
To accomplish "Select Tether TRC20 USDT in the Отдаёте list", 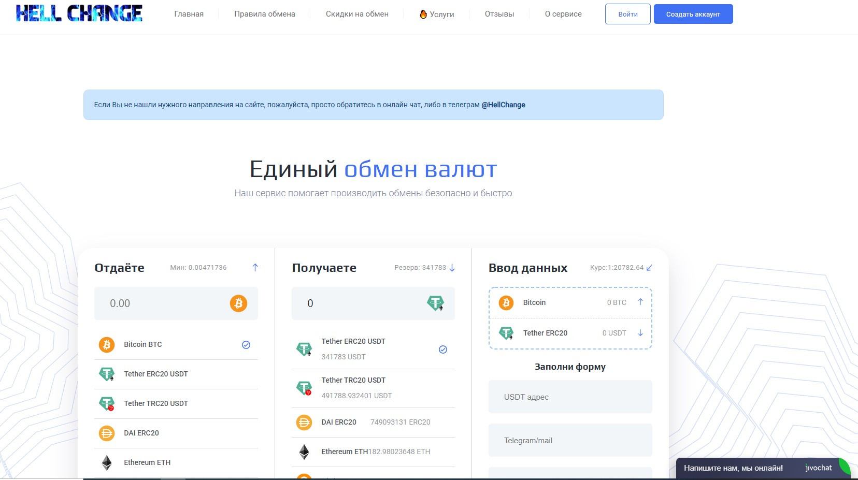I will [176, 403].
